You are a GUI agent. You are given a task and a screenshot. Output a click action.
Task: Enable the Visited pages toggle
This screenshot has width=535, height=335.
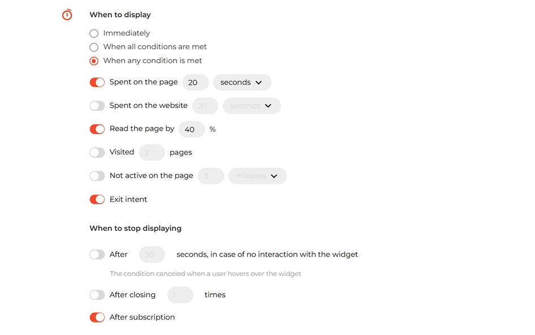click(97, 153)
